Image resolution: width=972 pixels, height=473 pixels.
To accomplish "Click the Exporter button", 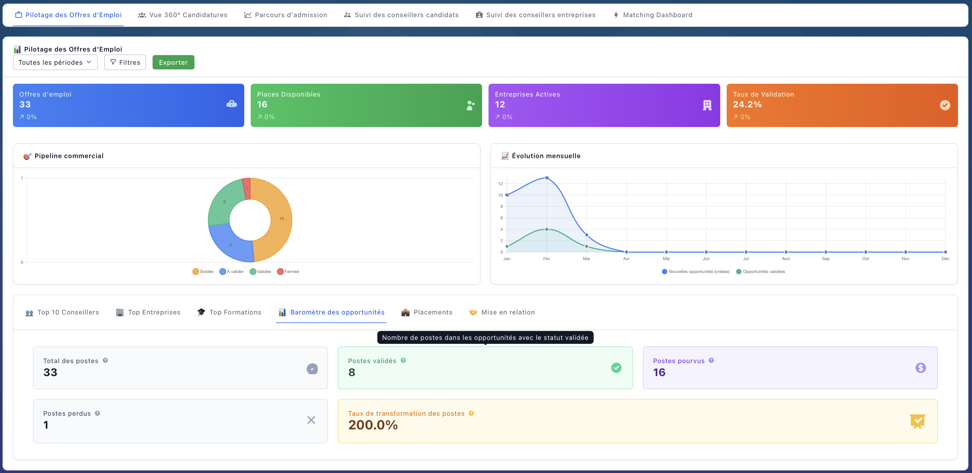I will tap(173, 62).
